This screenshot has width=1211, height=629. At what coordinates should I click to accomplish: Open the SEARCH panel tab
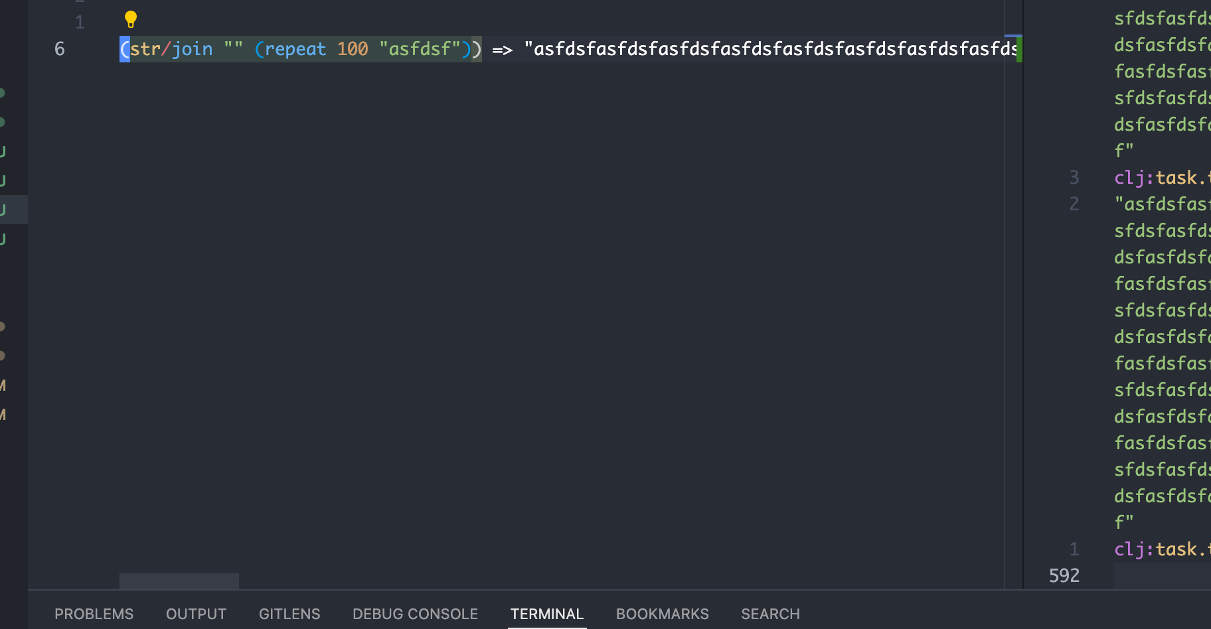(x=770, y=614)
